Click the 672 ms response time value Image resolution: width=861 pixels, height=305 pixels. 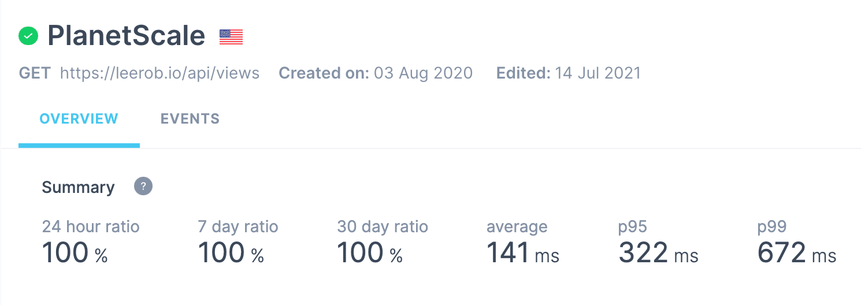[x=796, y=253]
